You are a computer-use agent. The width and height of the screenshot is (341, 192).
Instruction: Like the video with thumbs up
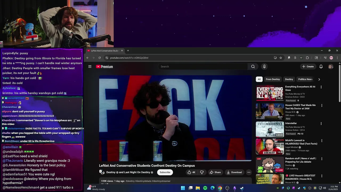click(x=192, y=172)
